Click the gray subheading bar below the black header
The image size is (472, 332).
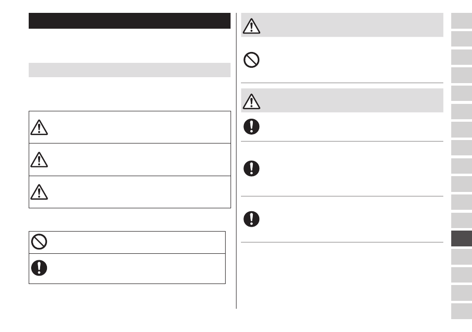point(130,70)
